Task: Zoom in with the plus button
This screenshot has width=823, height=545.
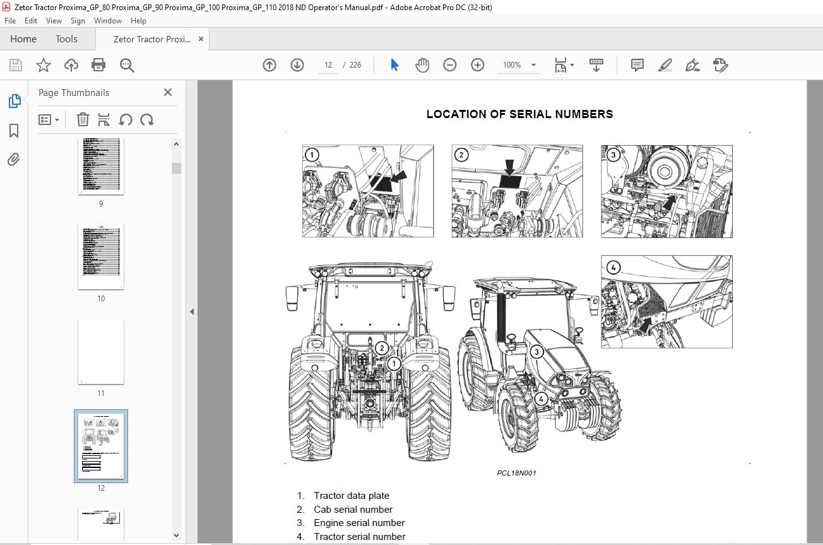Action: [478, 65]
